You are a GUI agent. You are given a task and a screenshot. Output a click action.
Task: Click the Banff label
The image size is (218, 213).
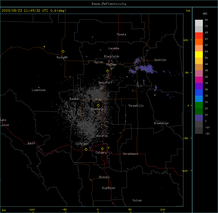(31, 143)
